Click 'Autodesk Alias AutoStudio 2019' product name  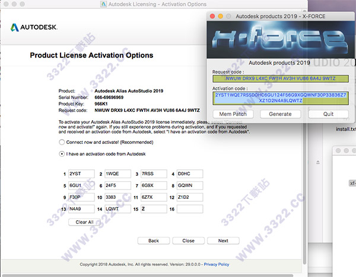129,91
